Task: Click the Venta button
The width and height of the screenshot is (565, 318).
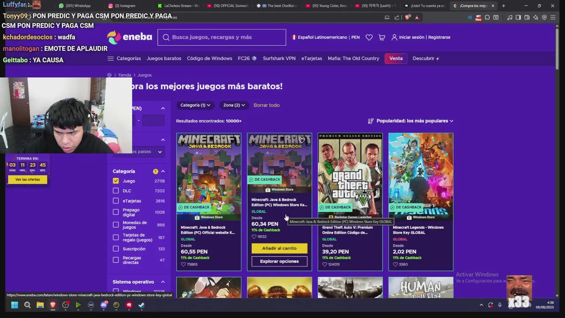Action: (x=395, y=58)
